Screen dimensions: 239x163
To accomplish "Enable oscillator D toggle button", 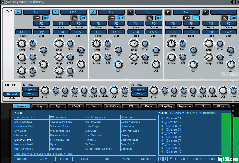I will (x=131, y=12).
